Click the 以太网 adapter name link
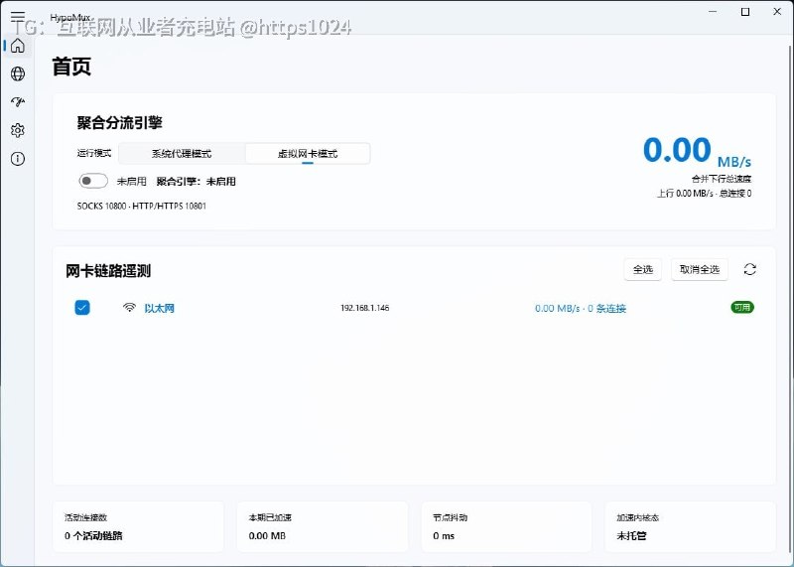This screenshot has width=794, height=567. point(160,308)
